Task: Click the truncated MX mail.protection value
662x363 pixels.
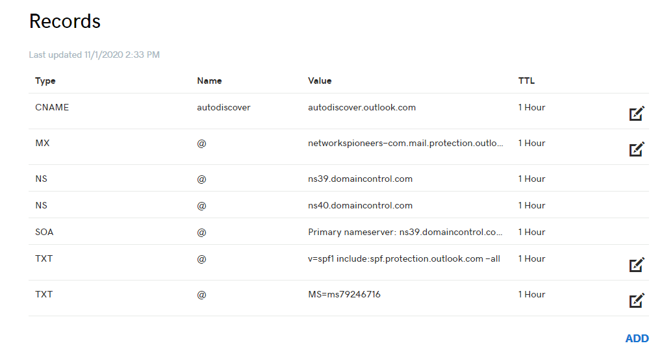Action: click(405, 143)
